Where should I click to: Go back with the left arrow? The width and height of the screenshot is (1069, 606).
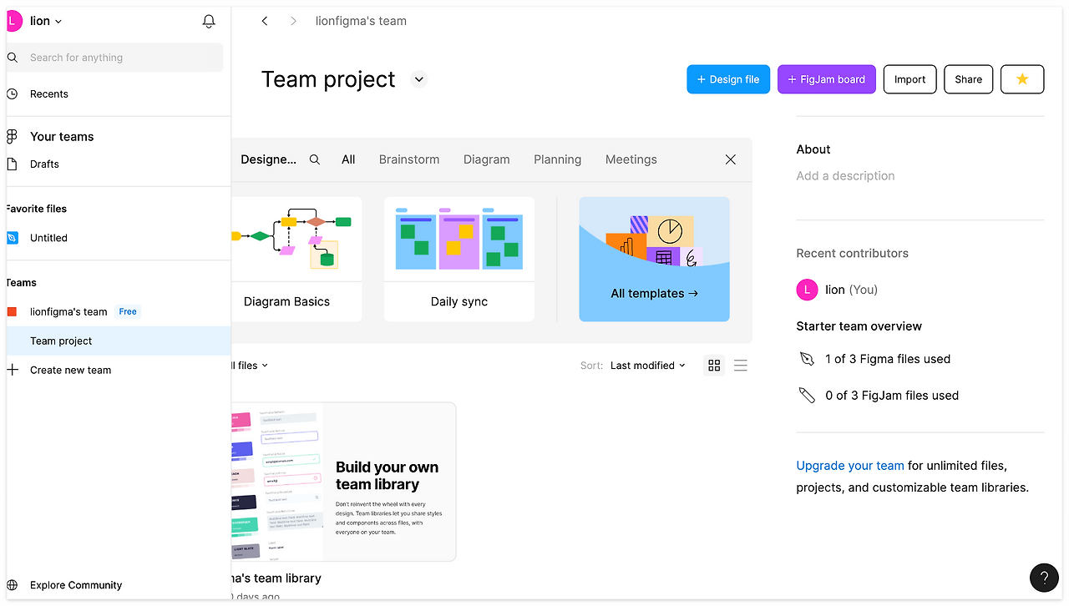[265, 21]
